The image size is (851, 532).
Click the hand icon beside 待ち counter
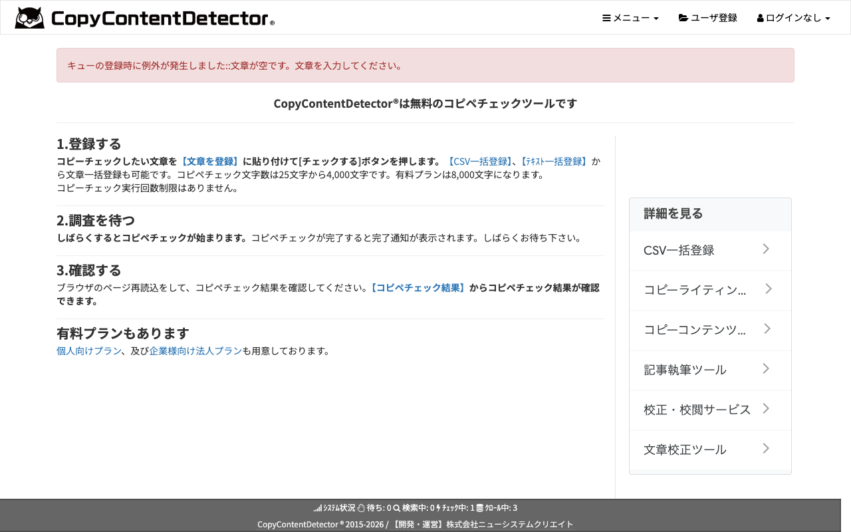point(360,507)
